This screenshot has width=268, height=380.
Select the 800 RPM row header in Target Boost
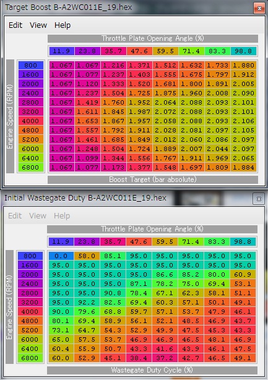[30, 65]
